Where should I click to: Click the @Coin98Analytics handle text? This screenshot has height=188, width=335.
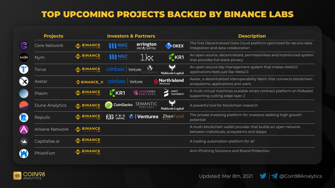tap(301, 176)
